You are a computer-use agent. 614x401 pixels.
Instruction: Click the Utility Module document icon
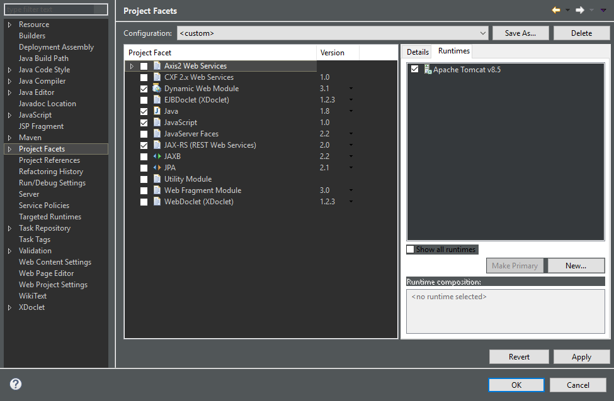pyautogui.click(x=156, y=179)
